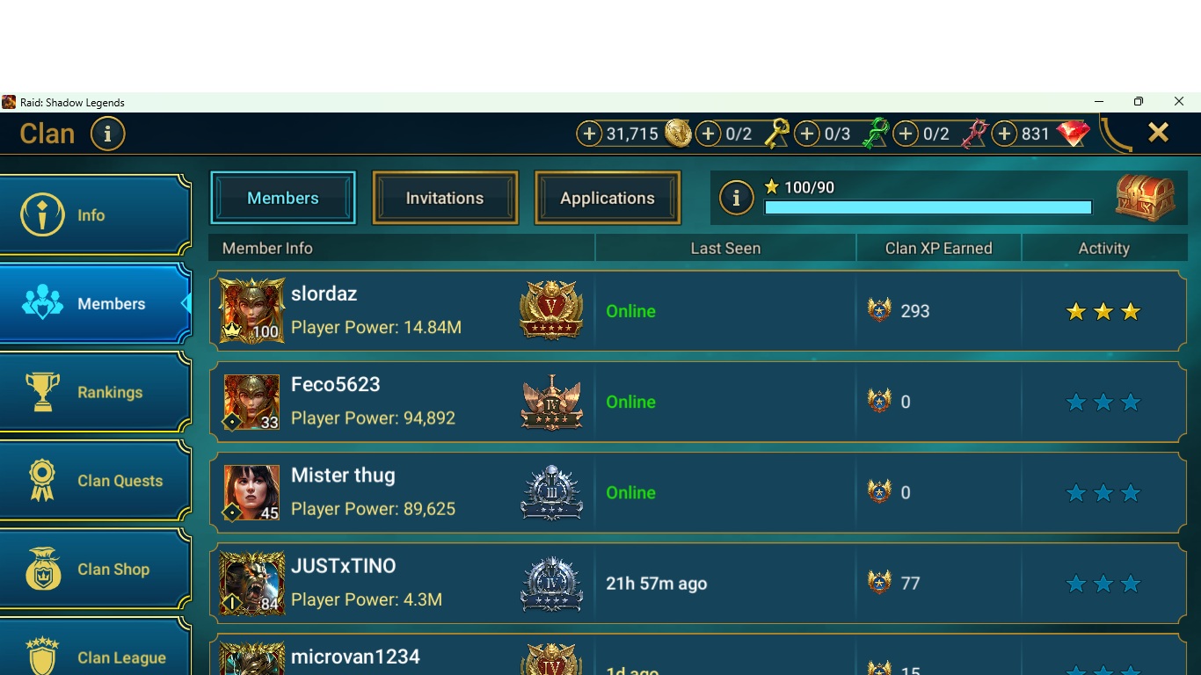Click the Clan info icon beside title
The image size is (1201, 675).
pos(107,134)
